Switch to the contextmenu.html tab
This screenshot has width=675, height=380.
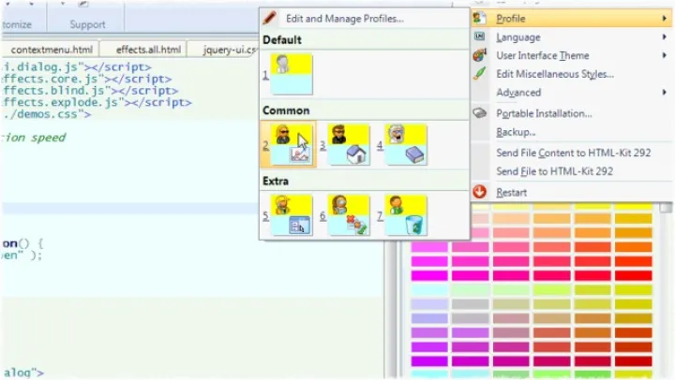(x=51, y=50)
